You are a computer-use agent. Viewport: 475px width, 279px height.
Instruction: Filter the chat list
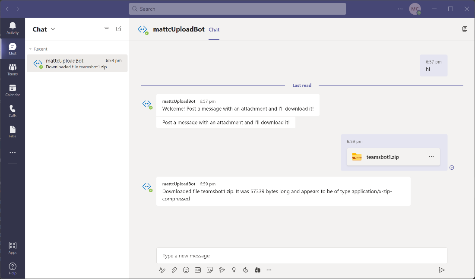pos(107,29)
